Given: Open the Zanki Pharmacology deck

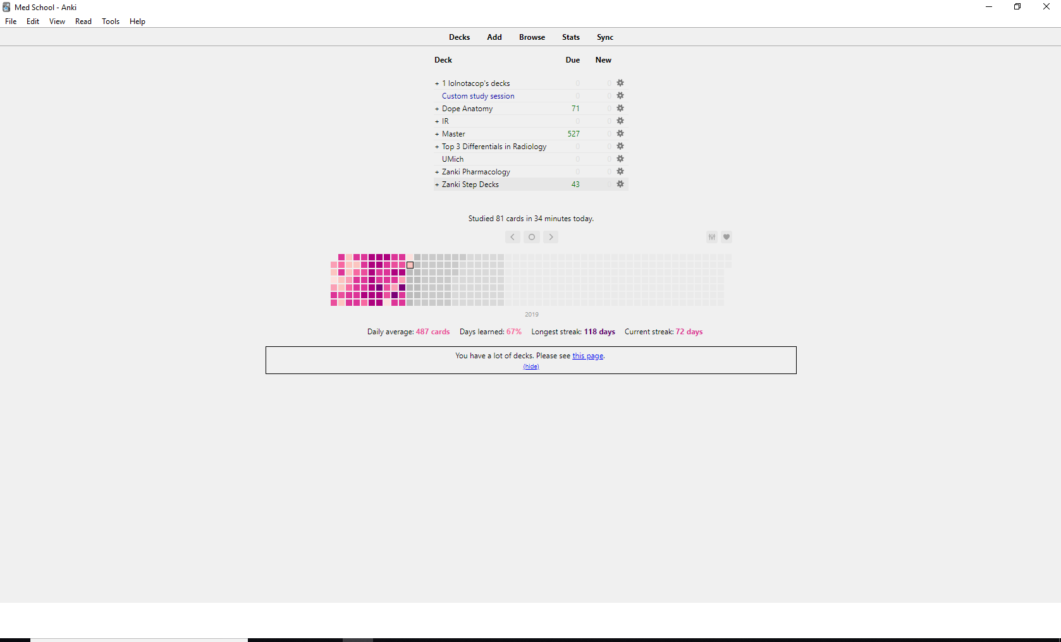Looking at the screenshot, I should tap(476, 172).
